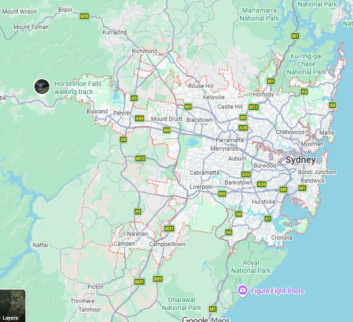The image size is (353, 322).
Task: Select the Bilpin label
Action: tap(65, 10)
